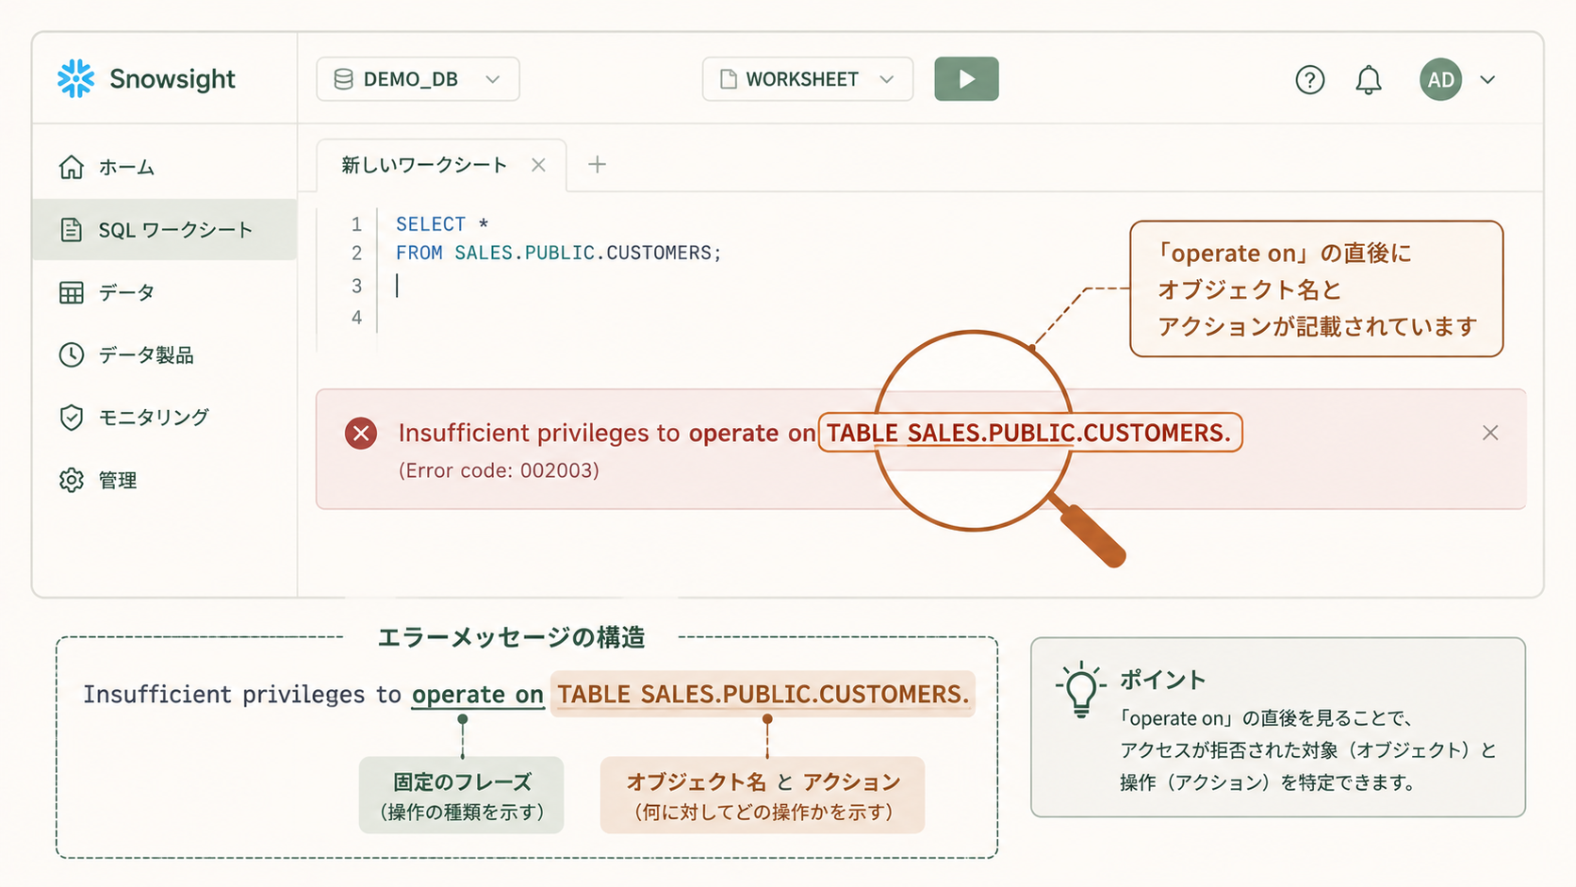Open データ in the sidebar
Viewport: 1576px width, 887px height.
165,292
